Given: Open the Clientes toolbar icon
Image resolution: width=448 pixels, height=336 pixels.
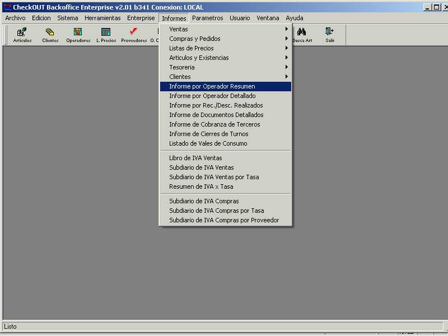Looking at the screenshot, I should point(50,35).
